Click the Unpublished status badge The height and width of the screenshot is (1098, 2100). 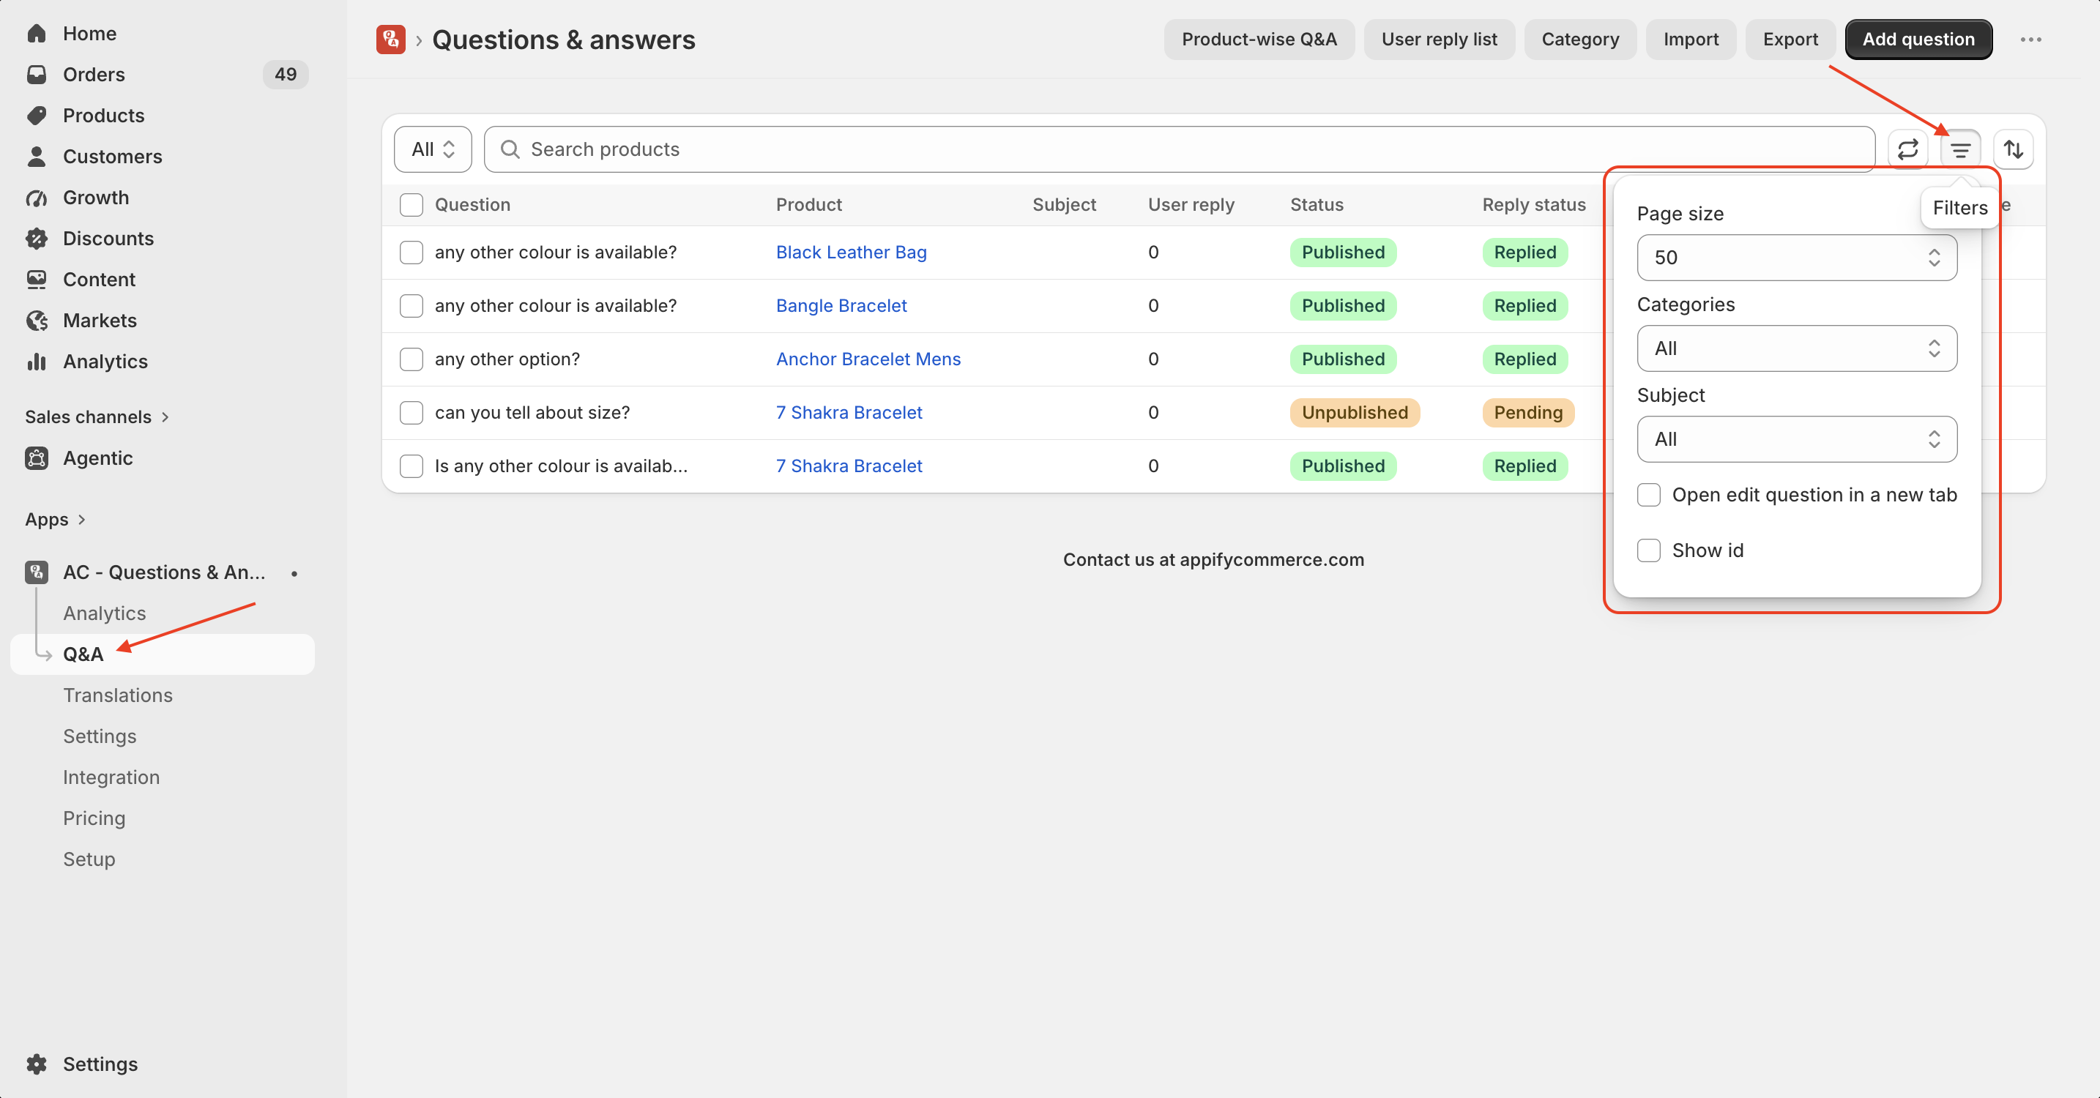(x=1354, y=412)
